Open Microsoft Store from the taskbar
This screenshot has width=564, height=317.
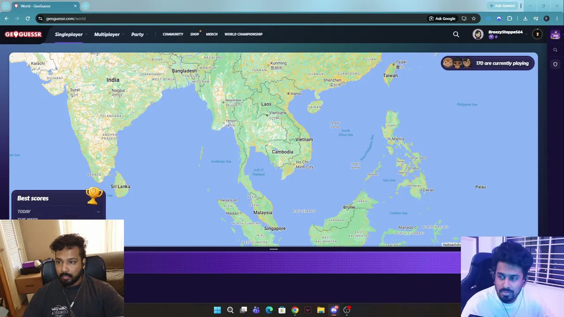[x=282, y=310]
